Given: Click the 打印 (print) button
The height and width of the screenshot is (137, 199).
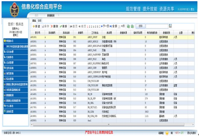Looking at the screenshot, I should 141,26.
